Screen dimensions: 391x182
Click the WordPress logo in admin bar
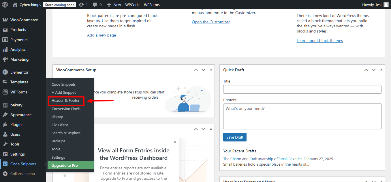click(5, 5)
